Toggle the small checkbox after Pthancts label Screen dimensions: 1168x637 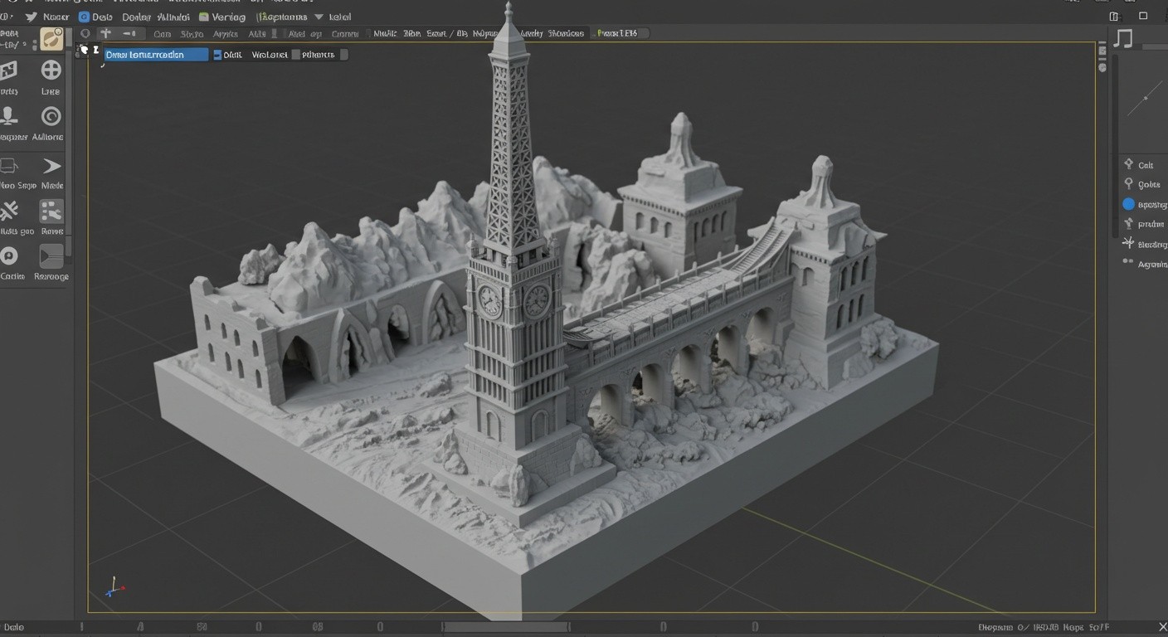point(344,55)
